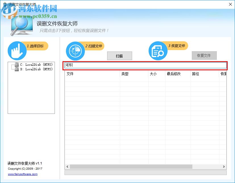Select D: LocalDisk (NTFS) in the drive list
235x183 pixels.
[x=34, y=69]
